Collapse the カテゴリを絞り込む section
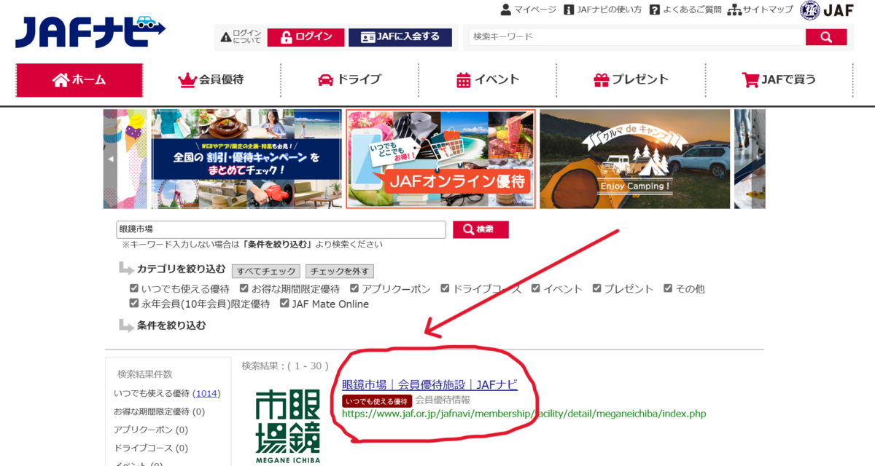 tap(180, 269)
